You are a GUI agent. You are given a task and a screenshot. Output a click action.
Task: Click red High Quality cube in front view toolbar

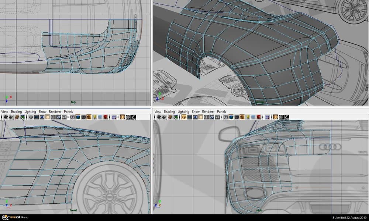tap(105, 117)
